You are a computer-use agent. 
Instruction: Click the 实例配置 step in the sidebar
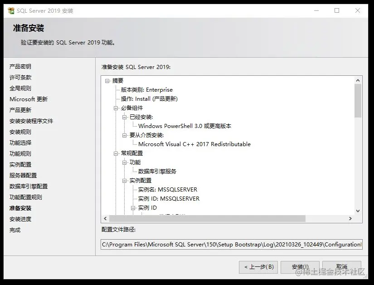point(20,164)
